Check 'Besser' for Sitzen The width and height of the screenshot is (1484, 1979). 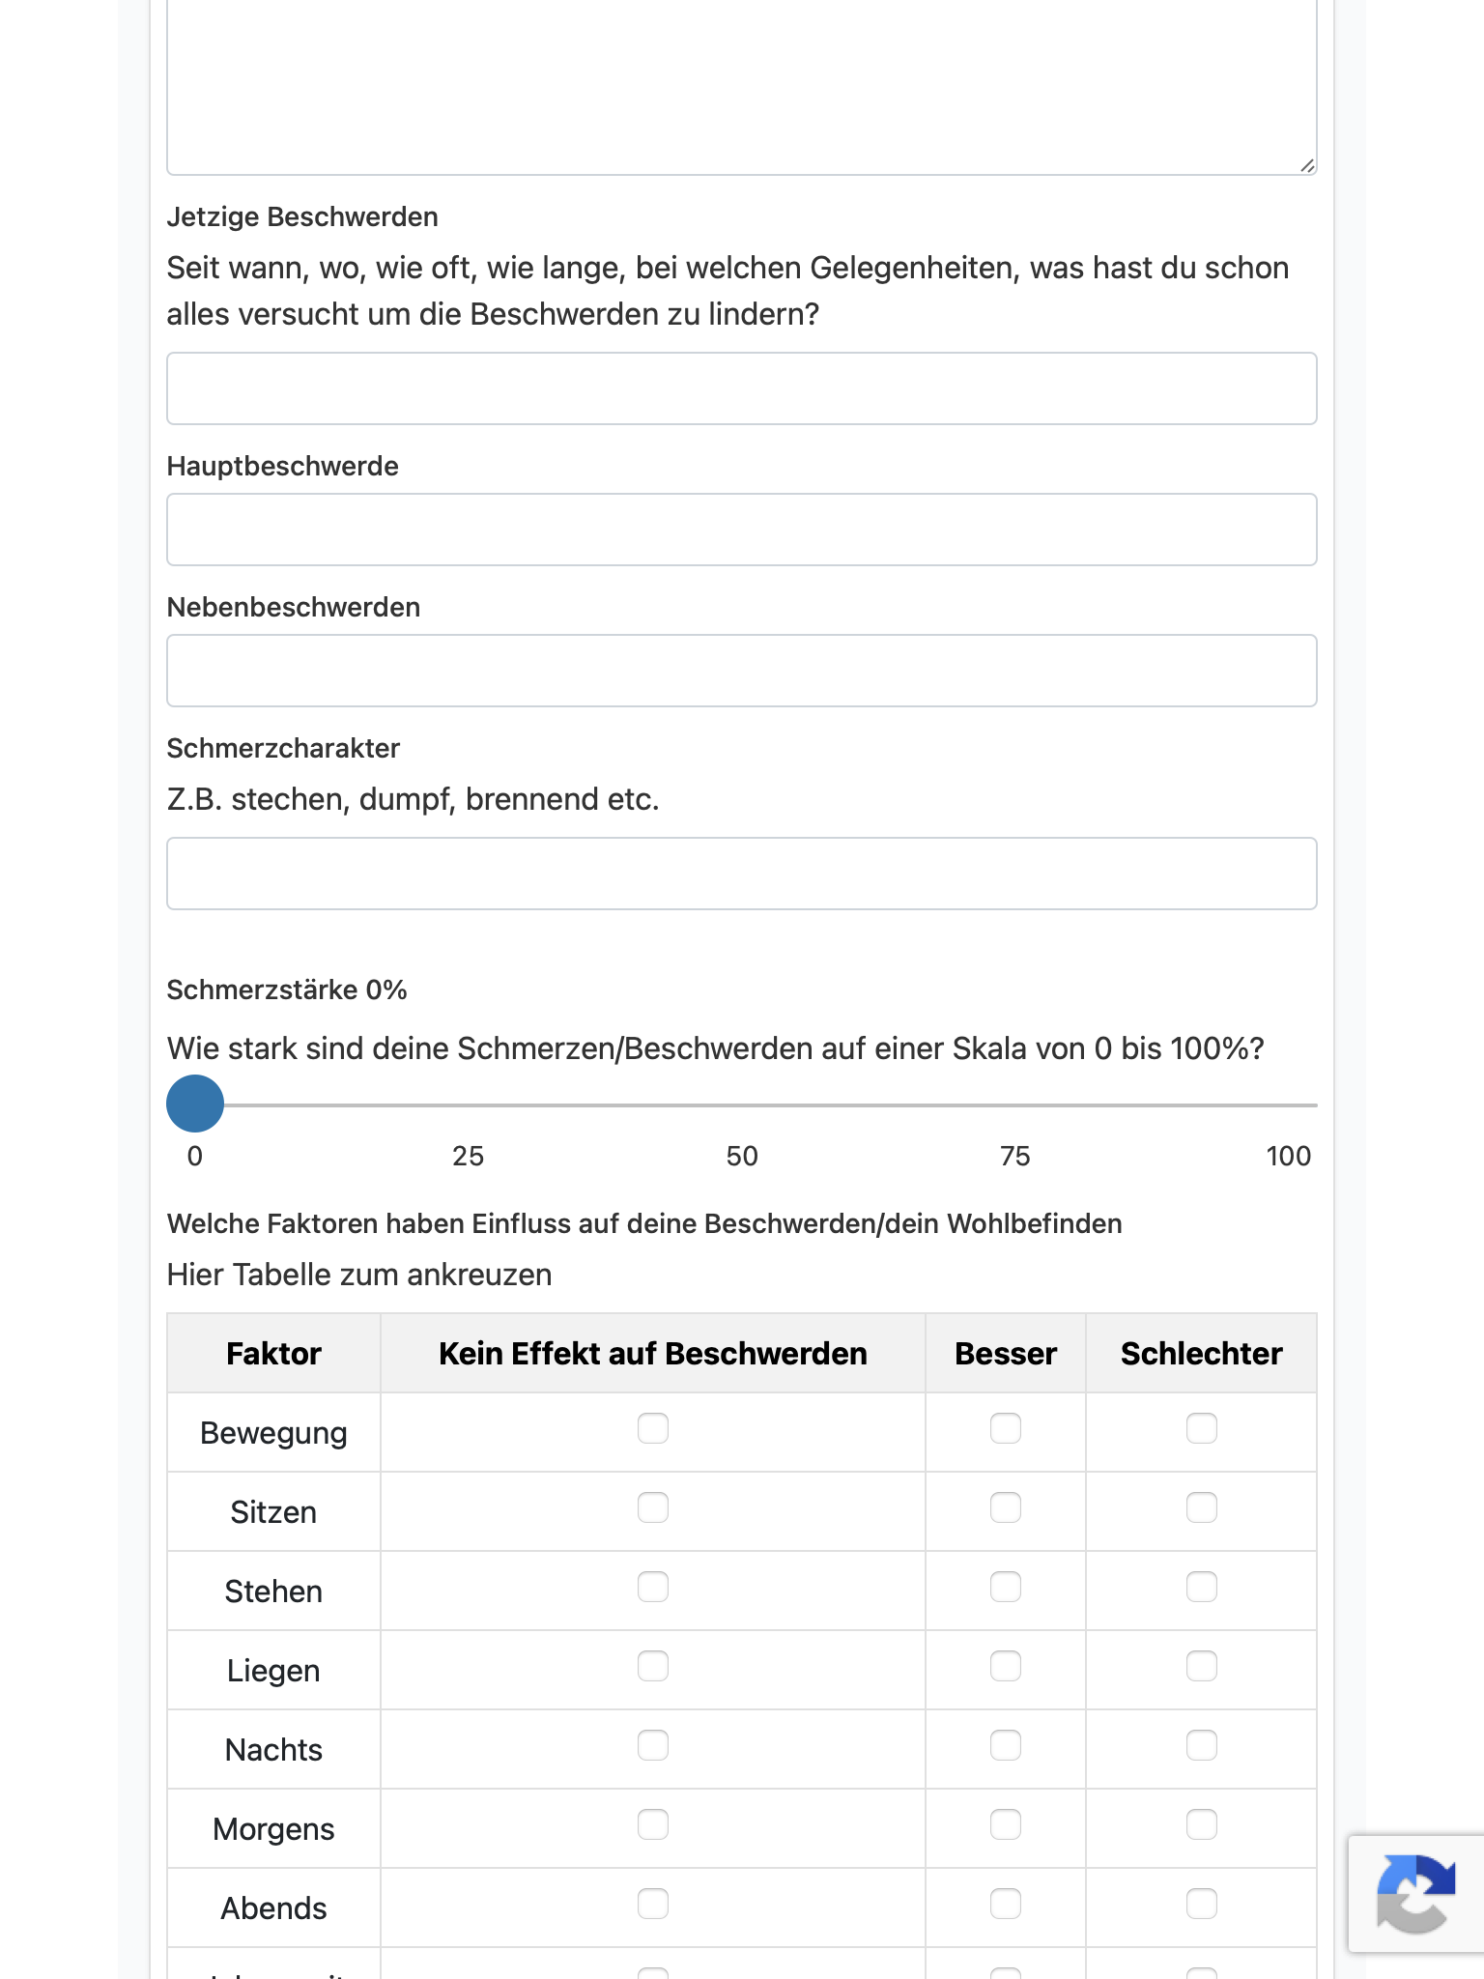coord(1006,1507)
